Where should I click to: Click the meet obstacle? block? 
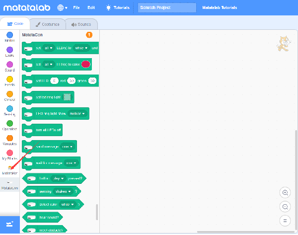[x=45, y=230]
